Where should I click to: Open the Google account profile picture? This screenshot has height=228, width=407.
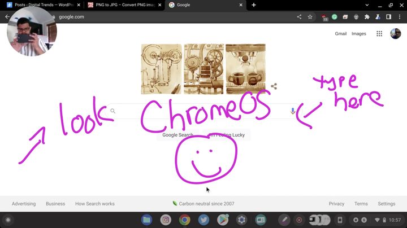[x=396, y=34]
